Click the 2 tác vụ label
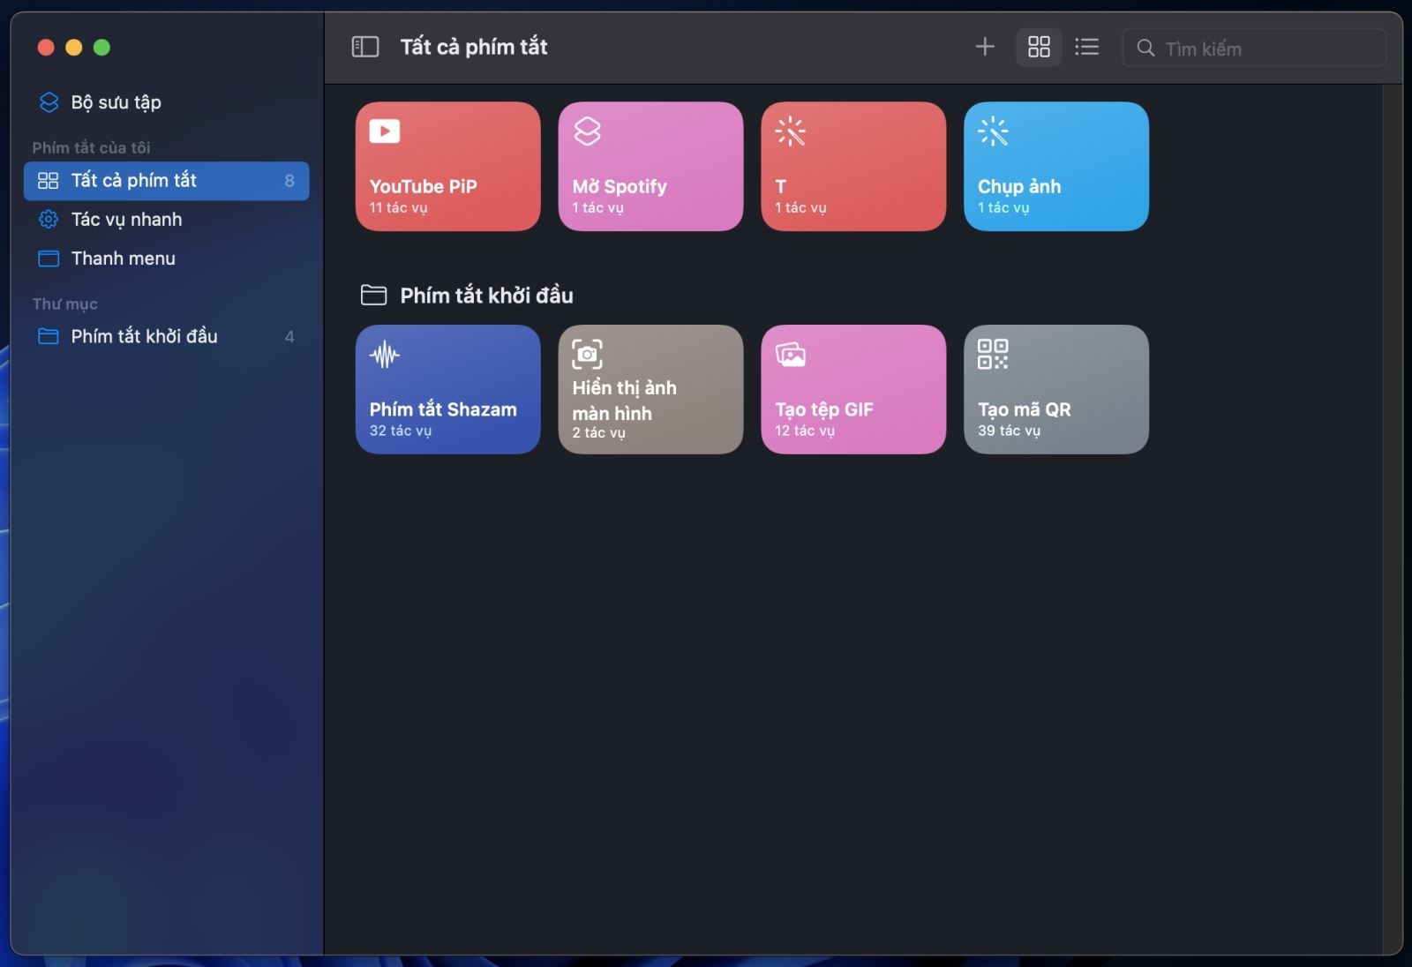Screen dimensions: 1412x967 598,433
